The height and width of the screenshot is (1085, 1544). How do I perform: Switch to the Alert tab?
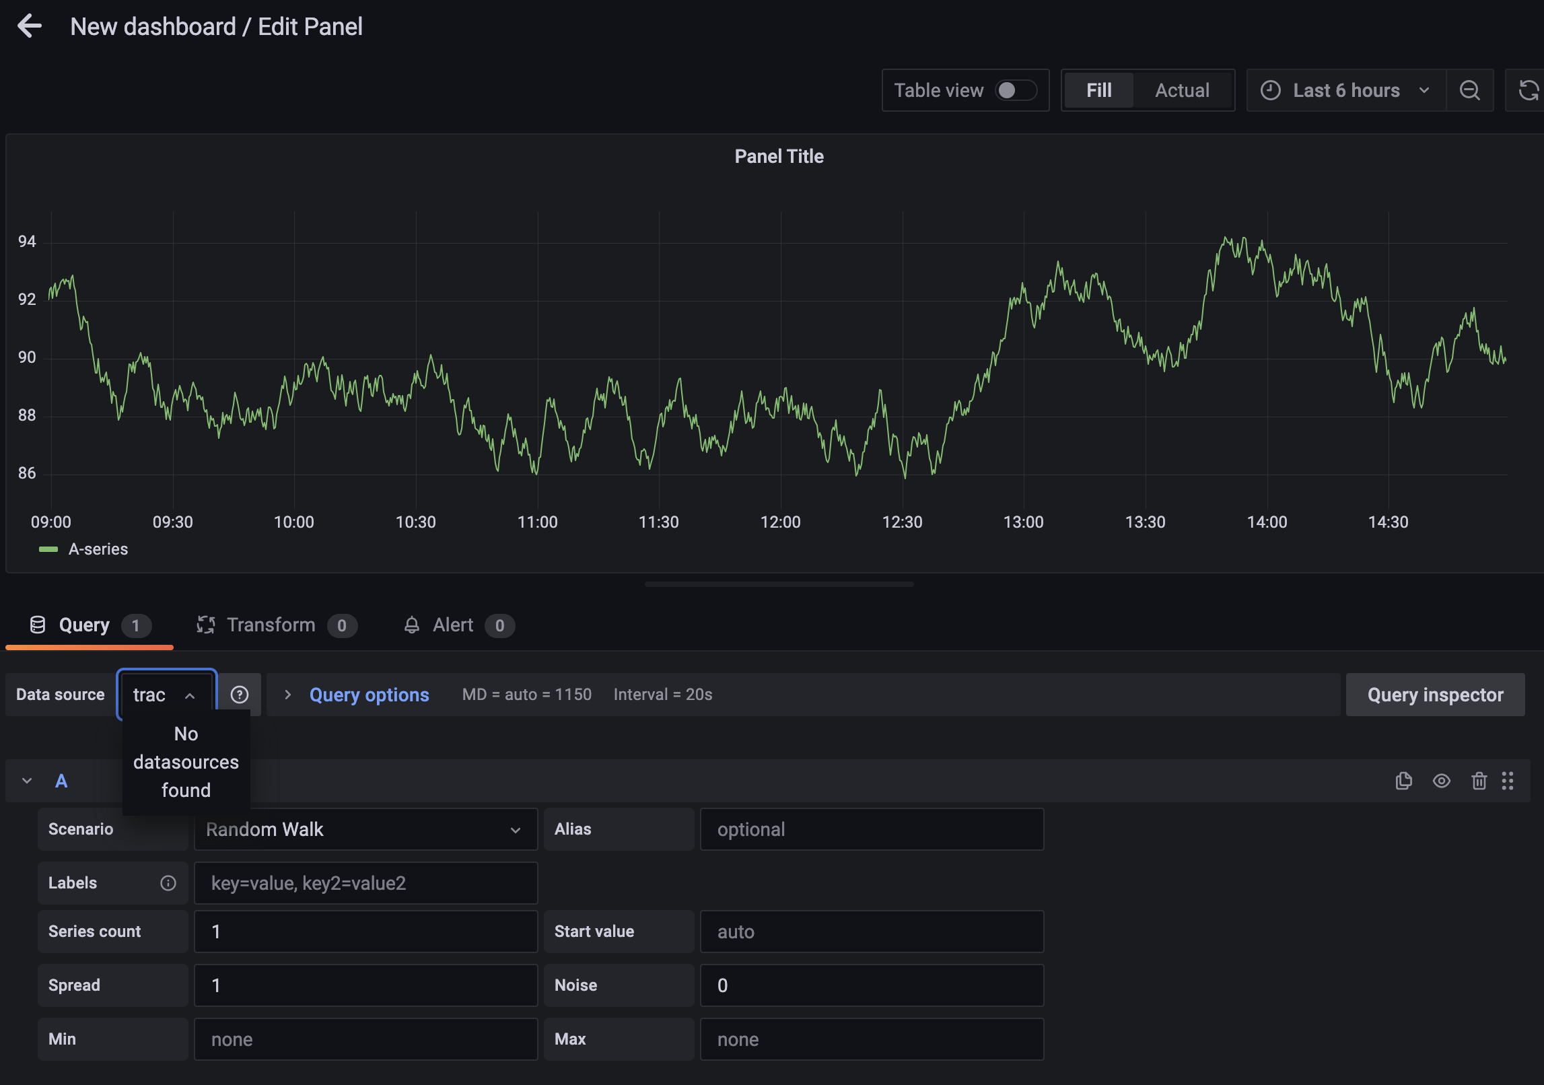452,625
